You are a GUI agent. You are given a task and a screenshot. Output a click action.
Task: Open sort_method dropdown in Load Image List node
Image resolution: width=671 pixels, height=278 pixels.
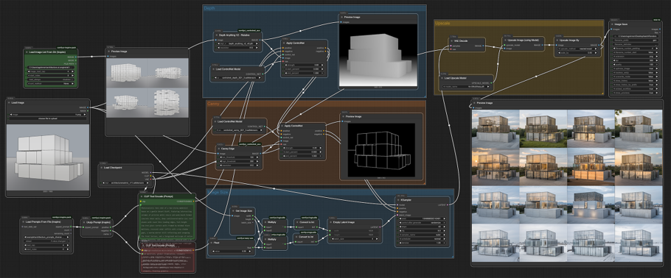point(51,84)
